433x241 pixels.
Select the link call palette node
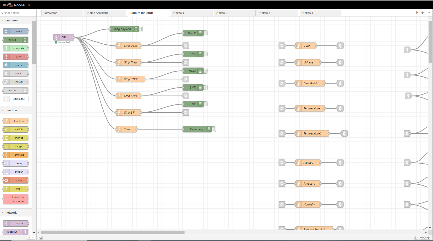[x=16, y=82]
